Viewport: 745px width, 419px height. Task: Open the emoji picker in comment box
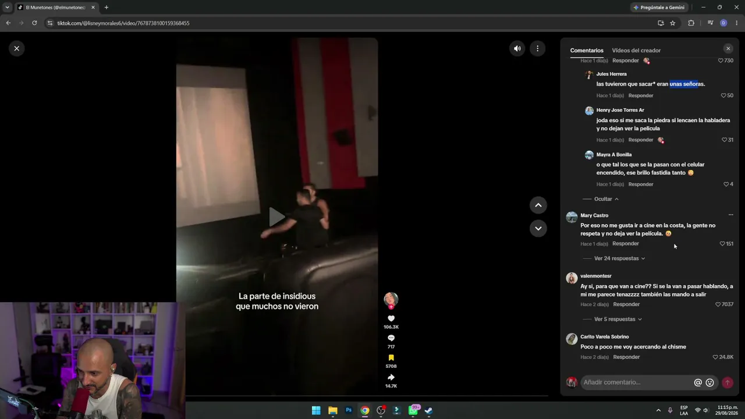pyautogui.click(x=709, y=382)
